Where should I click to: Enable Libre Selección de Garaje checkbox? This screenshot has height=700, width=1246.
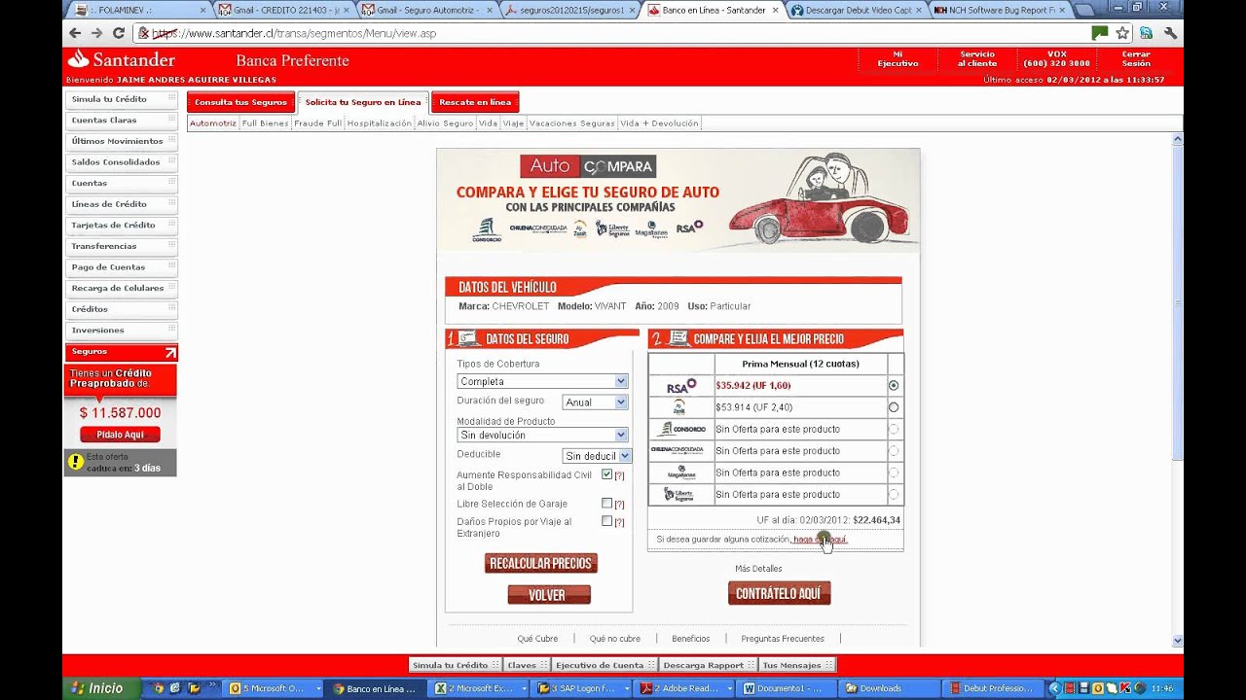606,504
